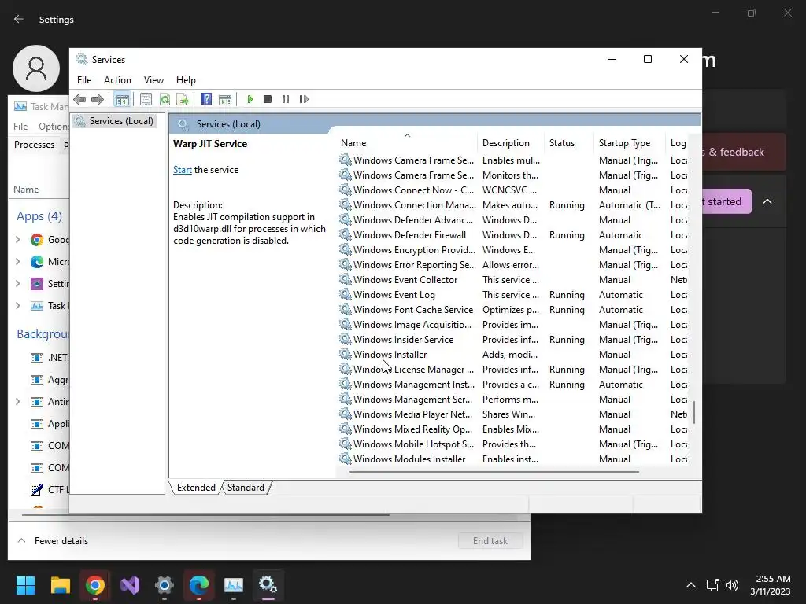Click the back arrow in Settings window
806x604 pixels.
pyautogui.click(x=19, y=19)
